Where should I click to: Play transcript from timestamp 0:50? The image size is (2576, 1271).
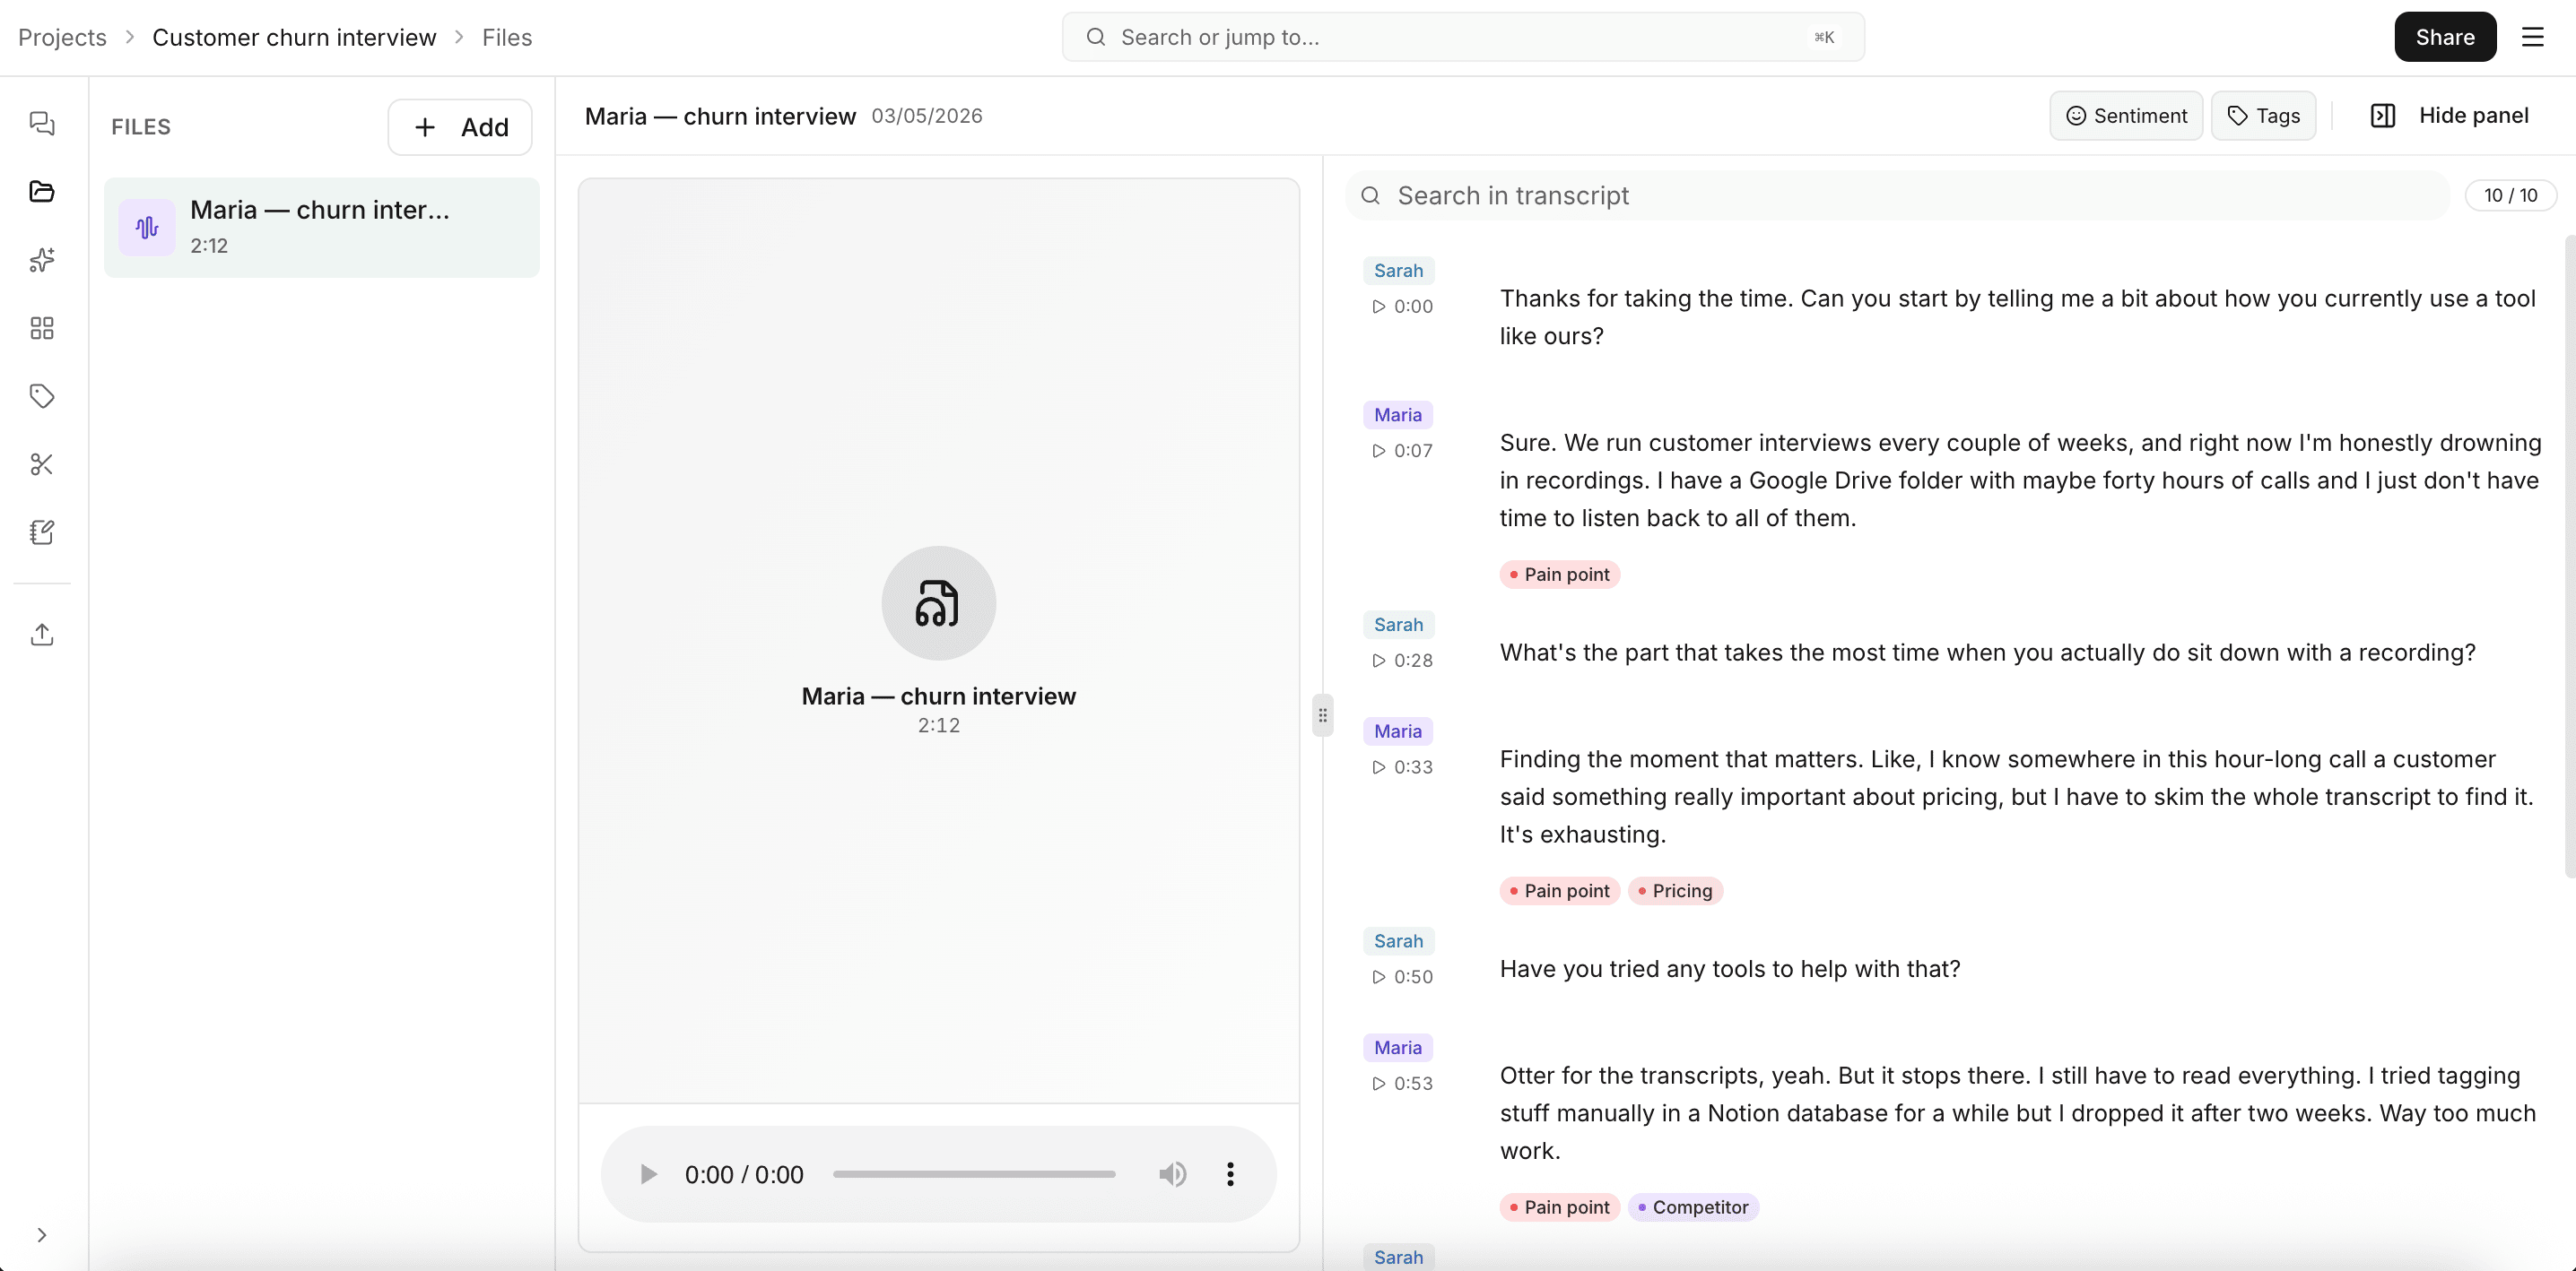point(1402,977)
